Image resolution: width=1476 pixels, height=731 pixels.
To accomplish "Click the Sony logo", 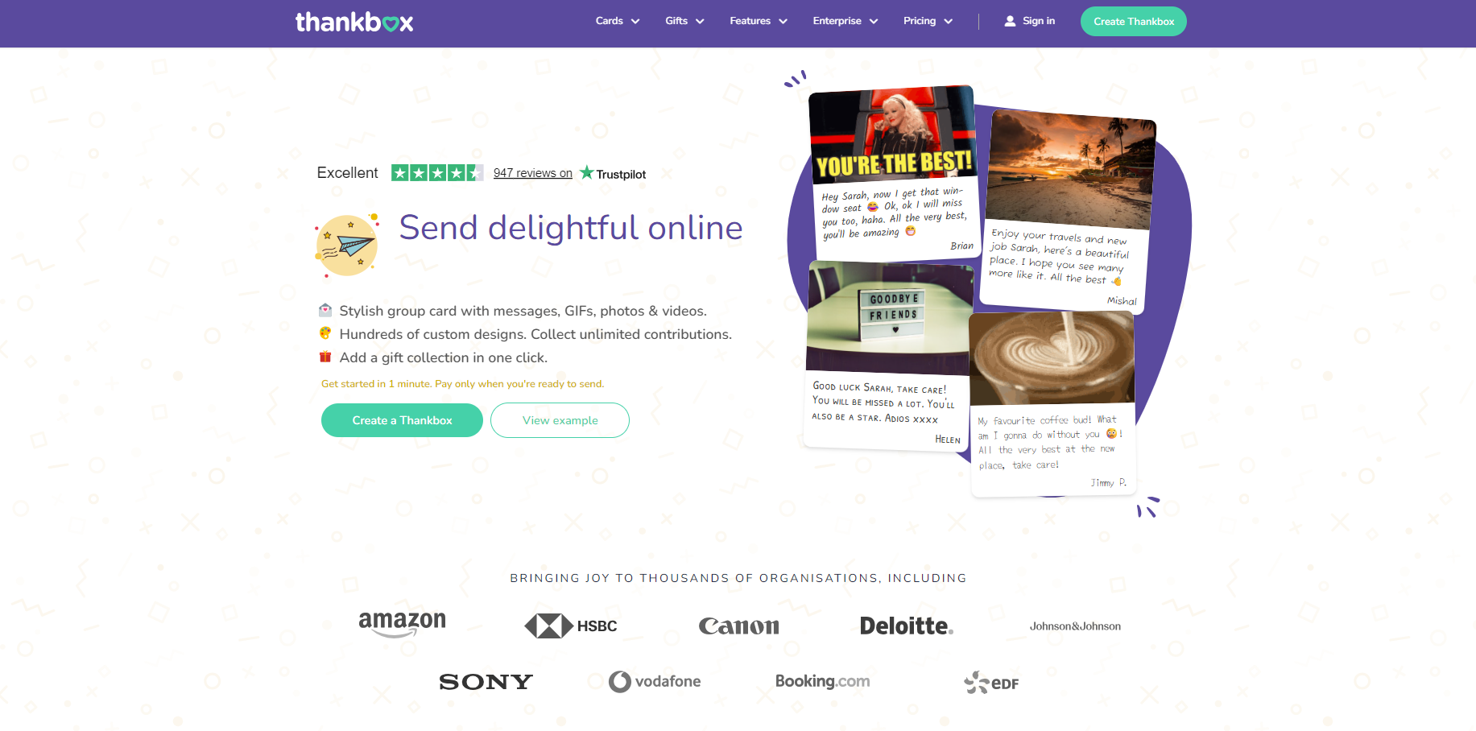I will click(x=486, y=682).
